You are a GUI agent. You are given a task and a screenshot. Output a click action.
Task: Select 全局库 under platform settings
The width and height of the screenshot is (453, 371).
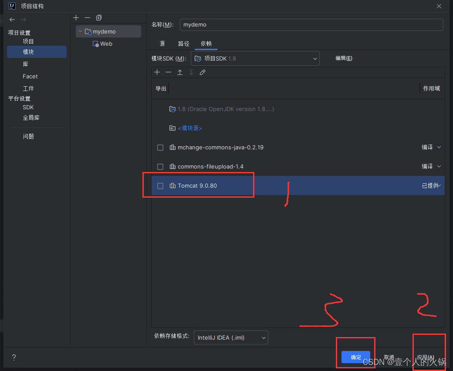[x=31, y=118]
